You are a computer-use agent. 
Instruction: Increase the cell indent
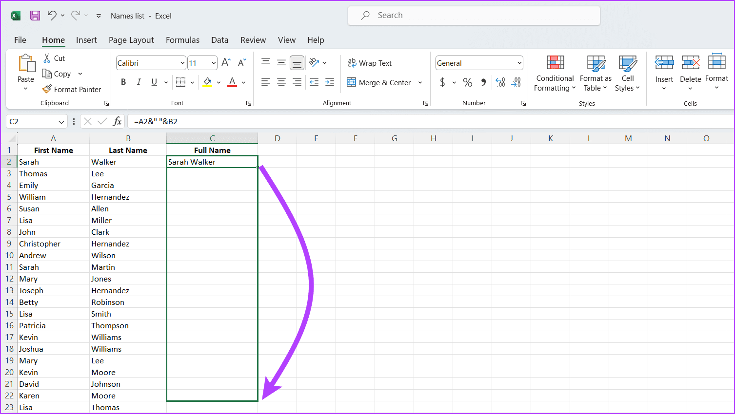[x=330, y=82]
